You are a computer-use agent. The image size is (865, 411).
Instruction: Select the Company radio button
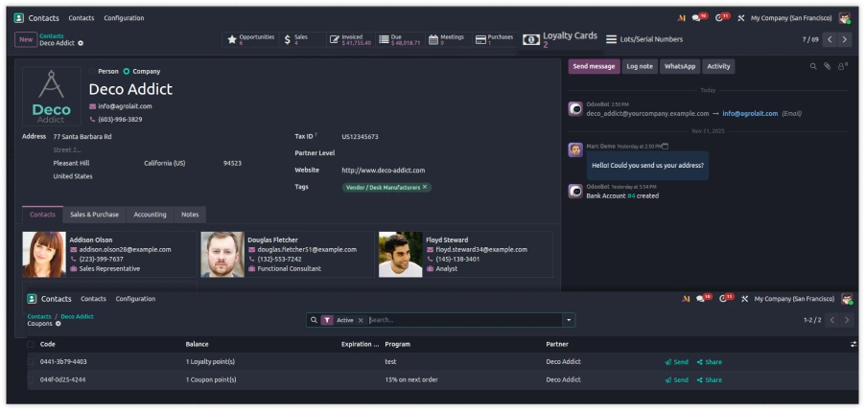tap(127, 71)
